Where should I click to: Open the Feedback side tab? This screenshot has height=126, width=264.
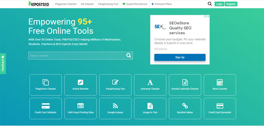click(x=3, y=64)
